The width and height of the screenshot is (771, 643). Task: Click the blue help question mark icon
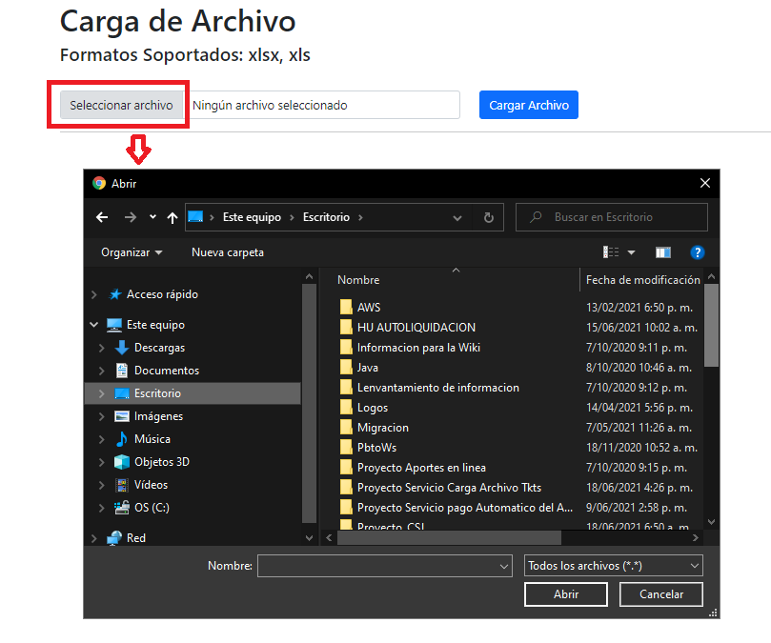pyautogui.click(x=697, y=252)
